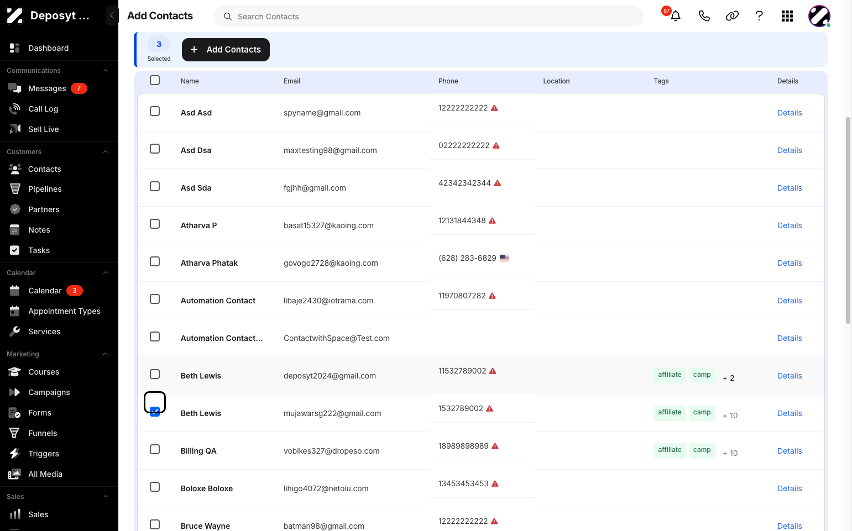Collapse the Customers section chevron
This screenshot has height=531, width=852.
tap(105, 152)
